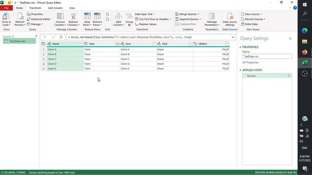The width and height of the screenshot is (312, 175).
Task: Sort the column descending
Action: pyautogui.click(x=108, y=19)
